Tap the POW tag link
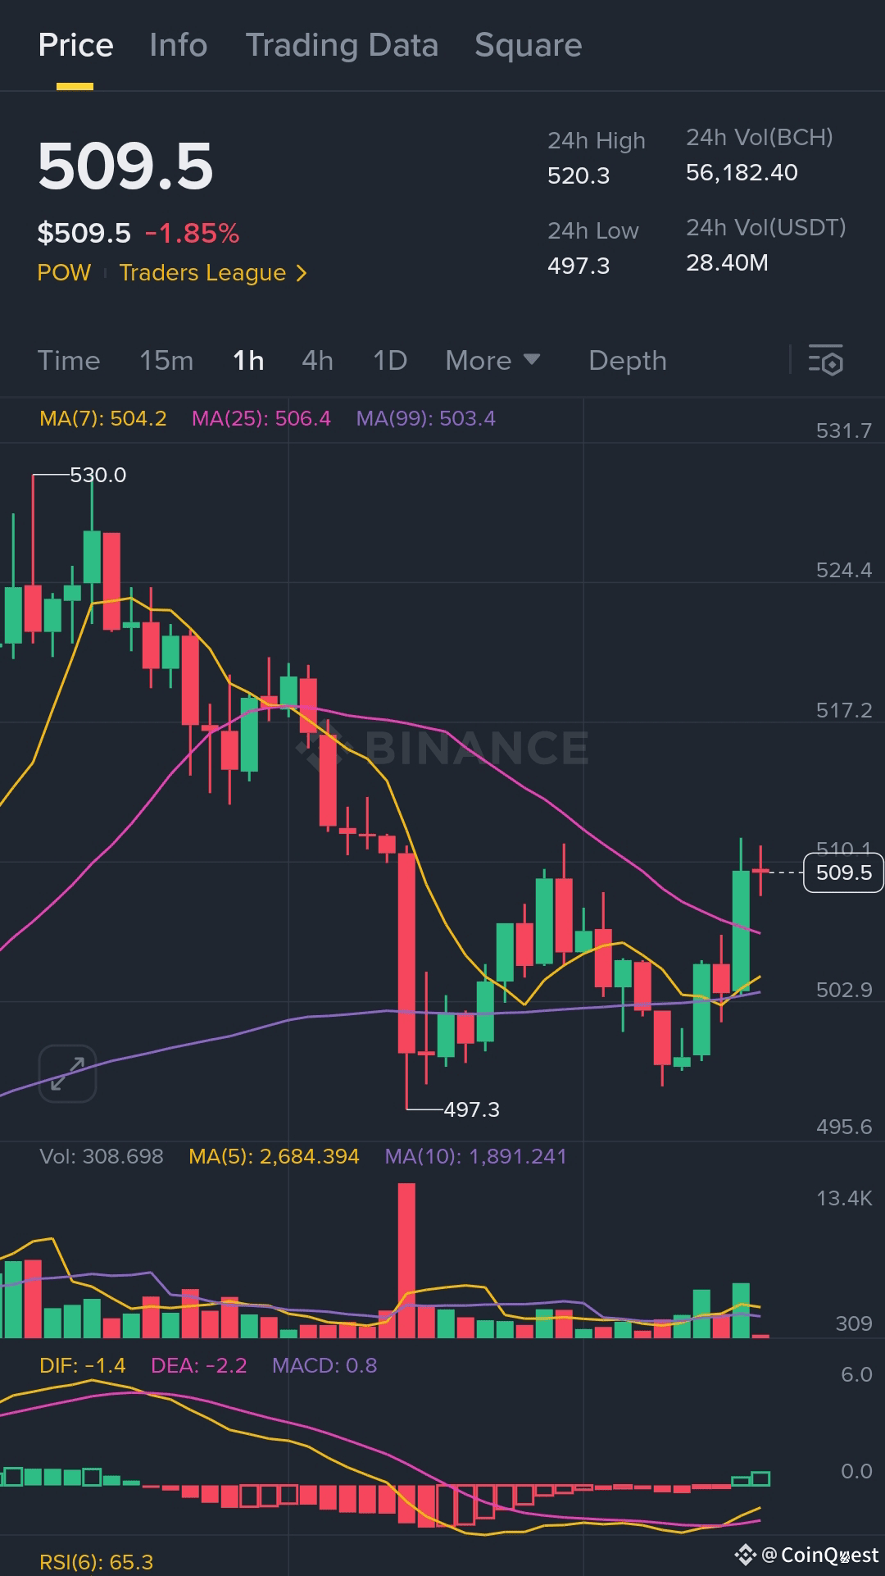 point(64,272)
